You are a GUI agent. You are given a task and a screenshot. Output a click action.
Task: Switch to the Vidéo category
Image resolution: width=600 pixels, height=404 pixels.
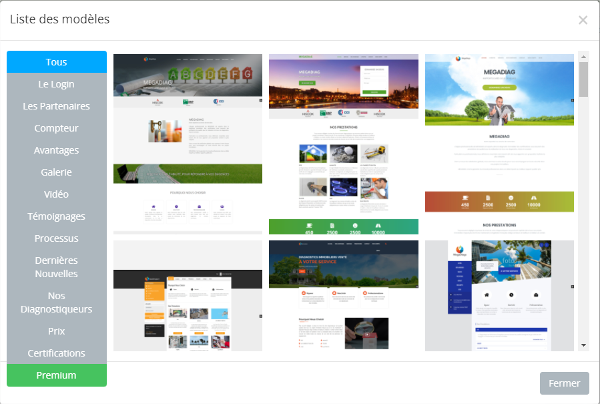coord(57,194)
